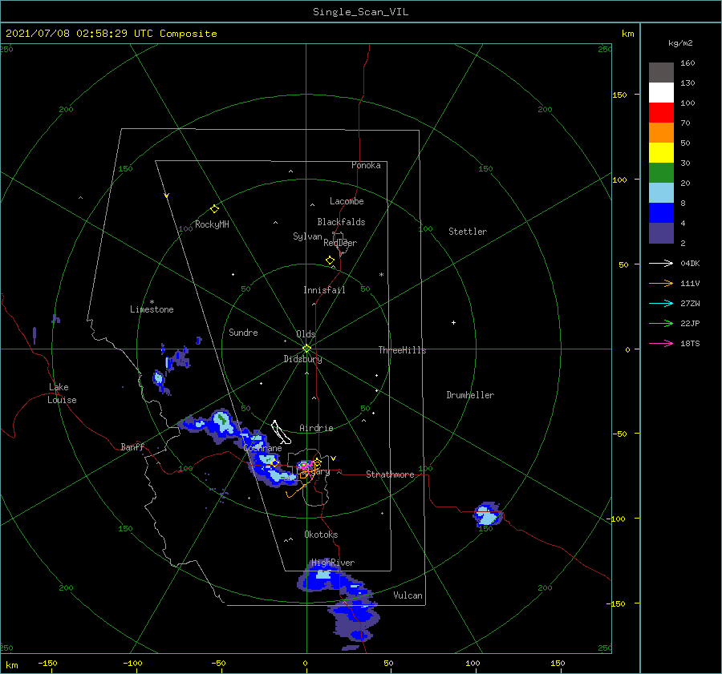Click the 18TS legend label

pyautogui.click(x=690, y=343)
